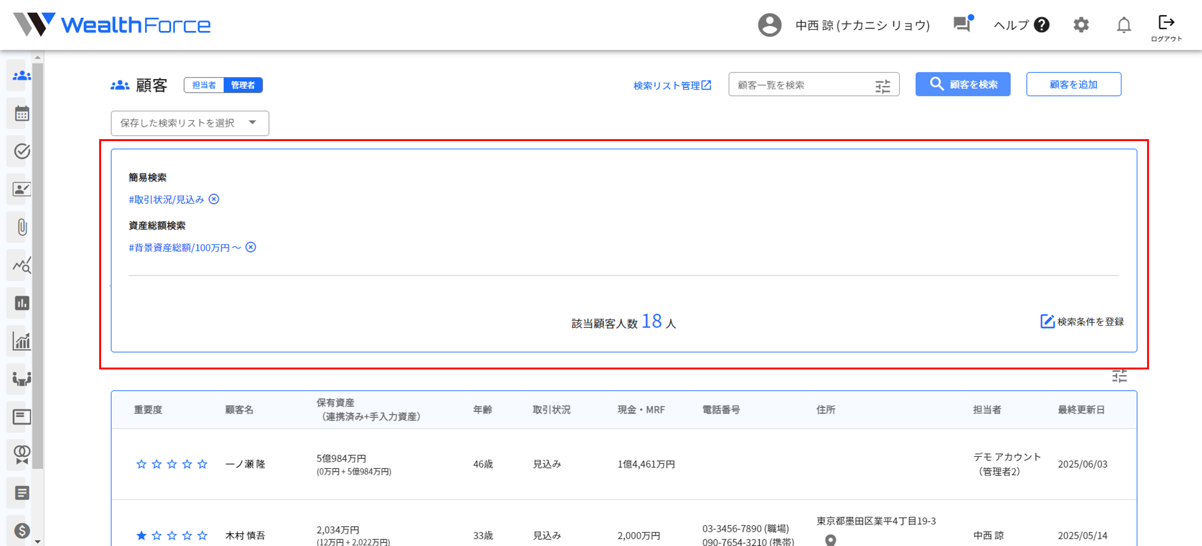Open ヘルプ help menu
The image size is (1202, 546).
click(1021, 25)
